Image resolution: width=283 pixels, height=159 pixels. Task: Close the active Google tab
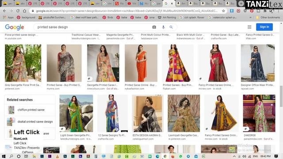point(172,4)
